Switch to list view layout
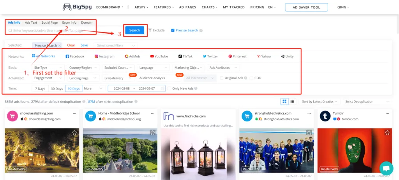399x180 pixels. tap(292, 101)
